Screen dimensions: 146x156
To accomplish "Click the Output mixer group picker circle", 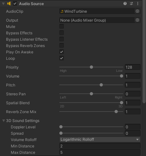I will coord(137,20).
